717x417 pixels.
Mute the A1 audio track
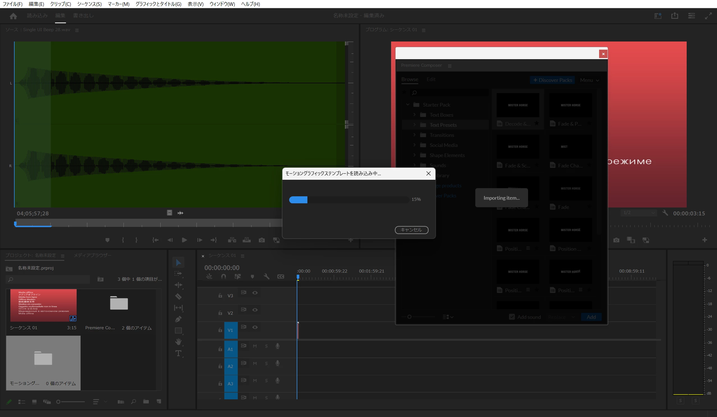click(255, 346)
